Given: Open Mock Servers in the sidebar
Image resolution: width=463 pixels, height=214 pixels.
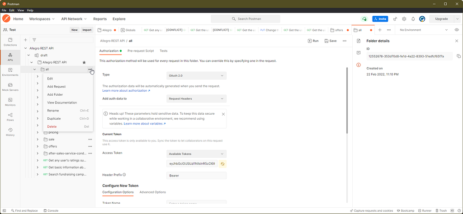Looking at the screenshot, I should click(x=10, y=87).
